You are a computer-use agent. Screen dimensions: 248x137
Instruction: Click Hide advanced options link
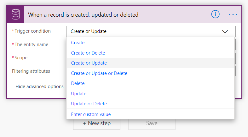point(39,87)
